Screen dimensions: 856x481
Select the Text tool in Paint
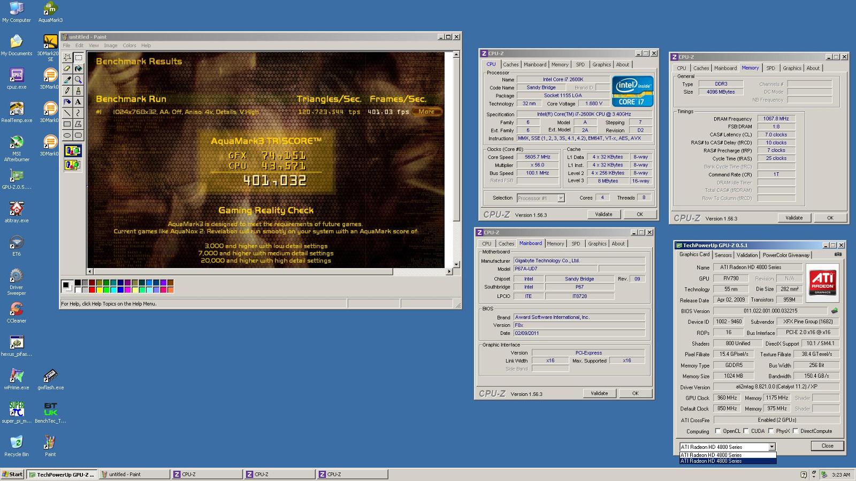[x=79, y=102]
